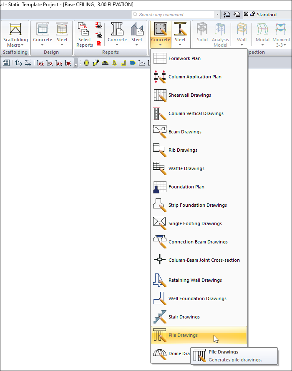Select Shearwall Drawings menu entry
Screen dimensions: 292x371
click(199, 95)
